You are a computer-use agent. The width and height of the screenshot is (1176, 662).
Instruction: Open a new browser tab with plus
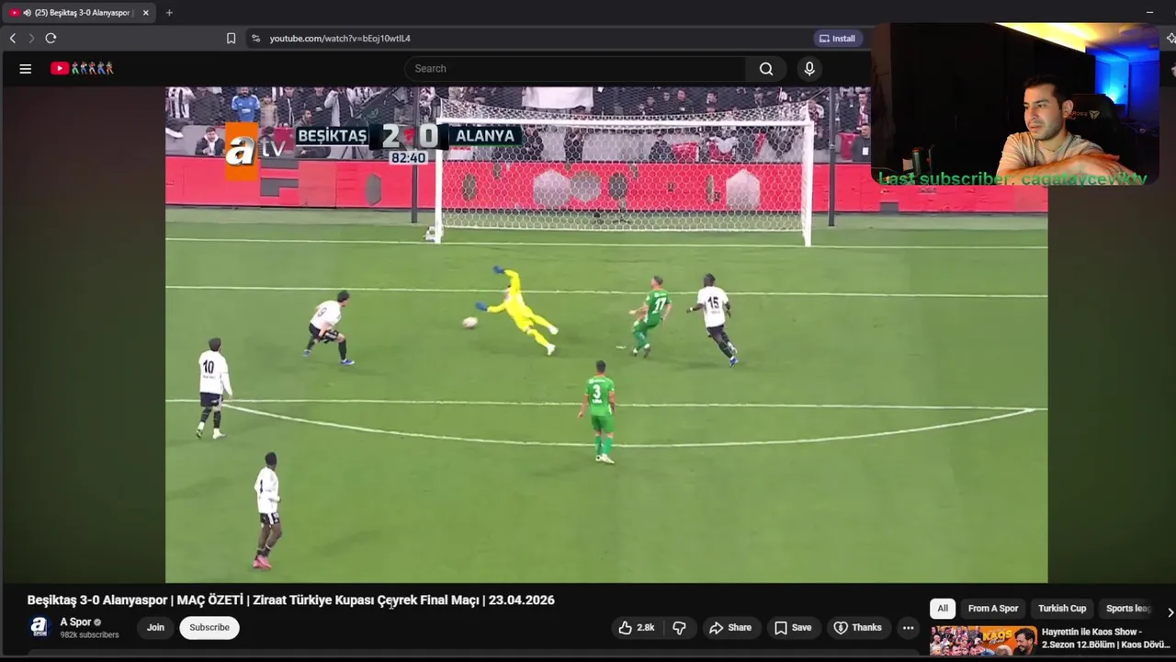coord(169,13)
